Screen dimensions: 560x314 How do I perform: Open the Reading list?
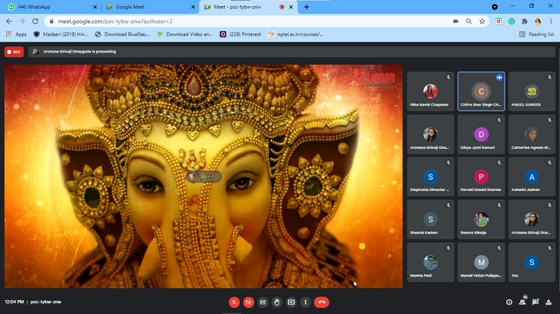pos(536,34)
